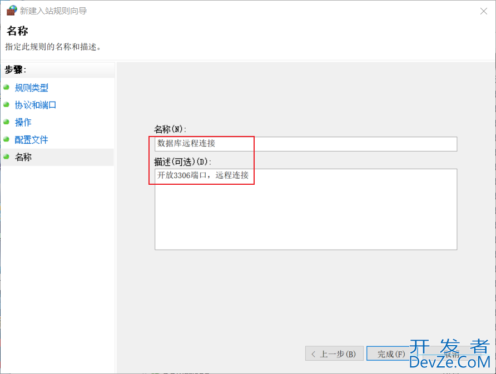Click the 名称(N) input field
Image resolution: width=496 pixels, height=374 pixels.
[306, 144]
